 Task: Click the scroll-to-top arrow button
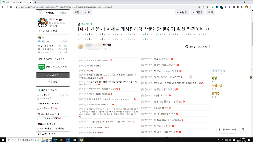(243, 129)
